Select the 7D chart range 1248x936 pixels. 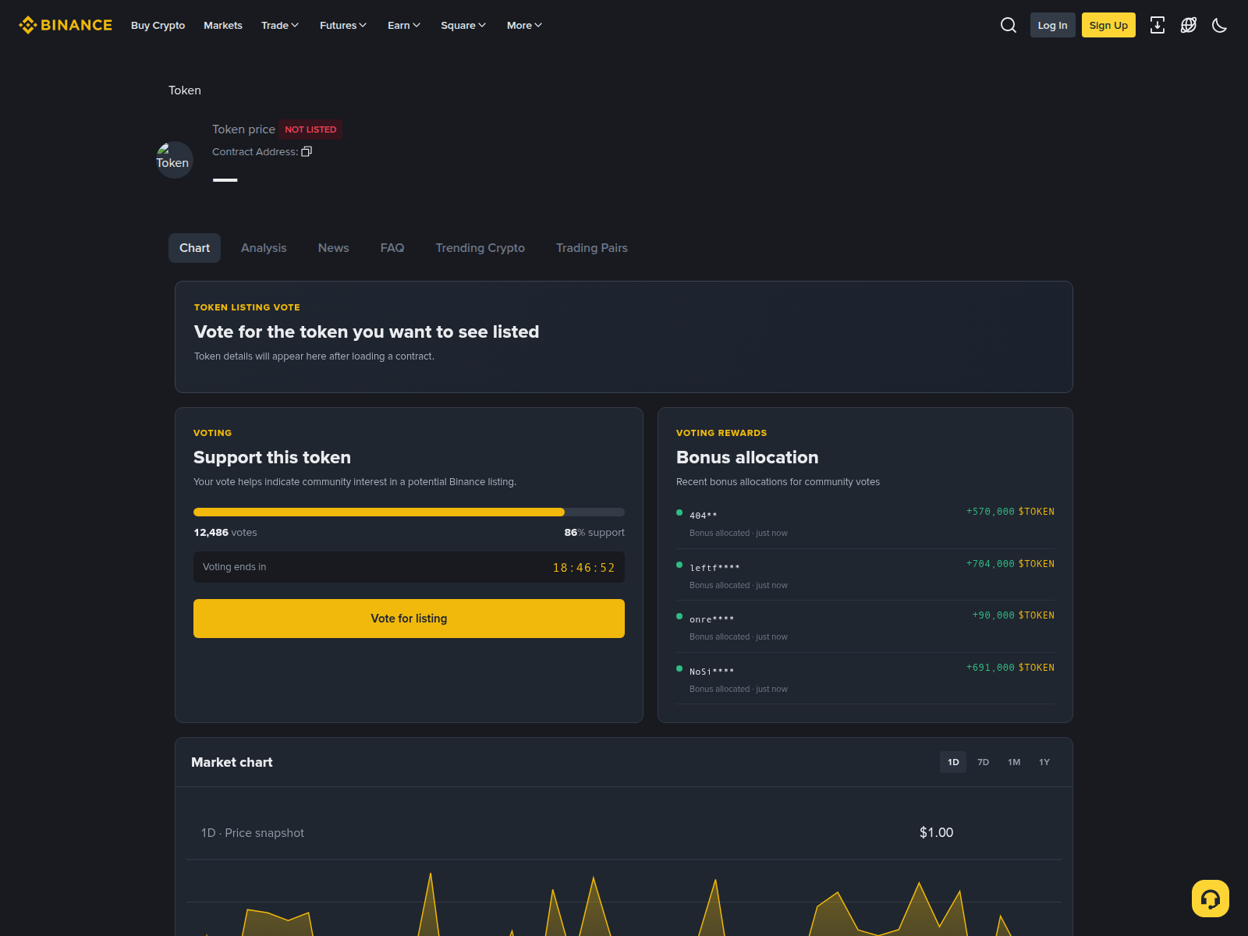click(x=983, y=762)
